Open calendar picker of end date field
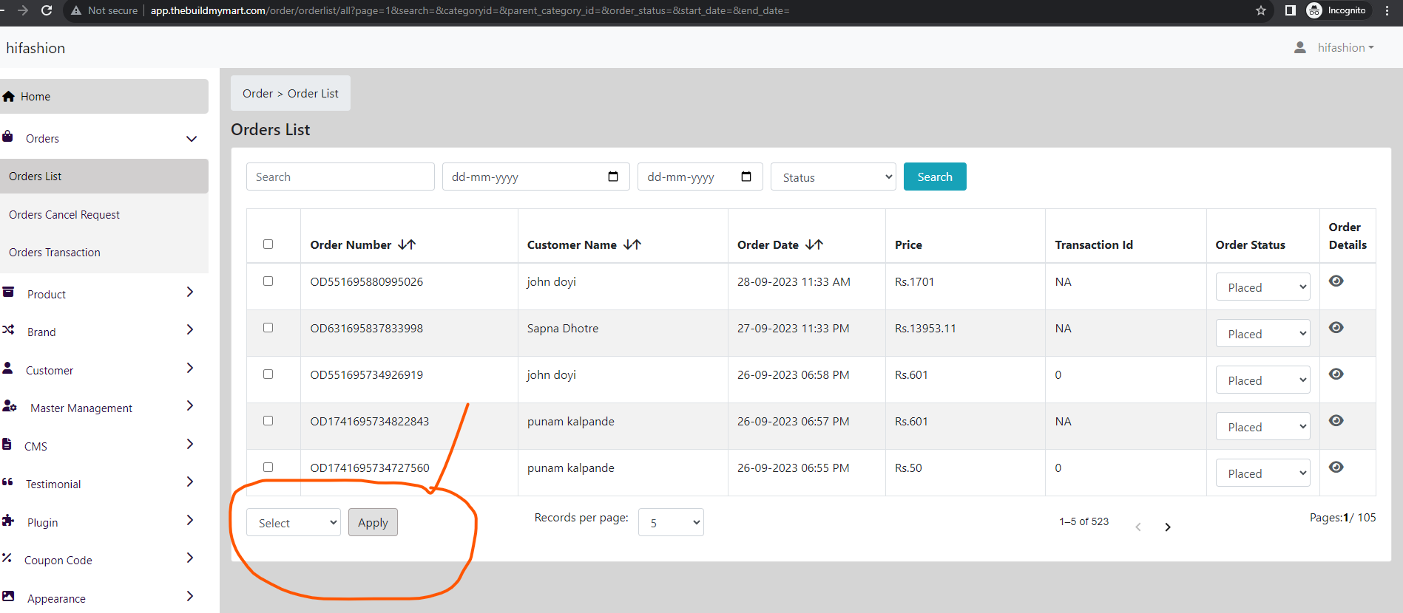The image size is (1403, 613). [x=746, y=177]
